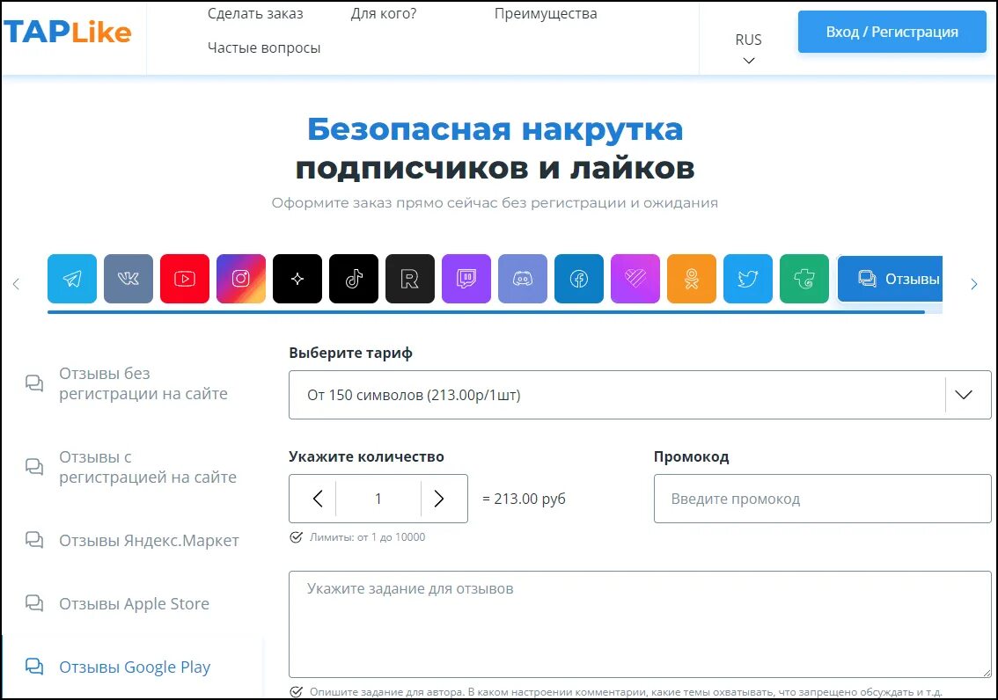
Task: Choose the YouTube service icon
Action: (185, 279)
